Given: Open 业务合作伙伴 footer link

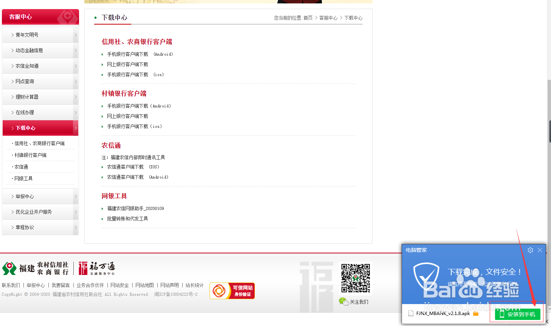Looking at the screenshot, I should click(x=90, y=285).
